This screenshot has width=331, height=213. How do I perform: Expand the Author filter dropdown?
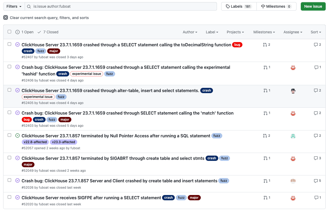tap(190, 32)
